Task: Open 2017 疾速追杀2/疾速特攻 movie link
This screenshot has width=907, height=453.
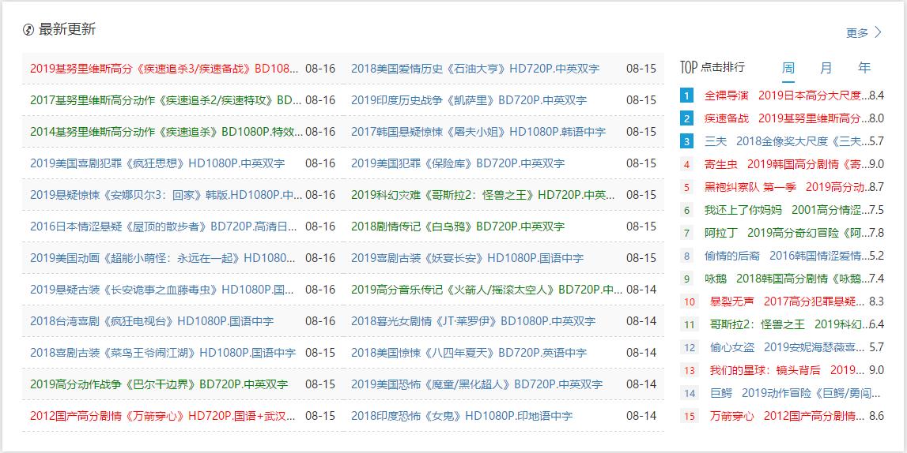Action: (x=165, y=99)
